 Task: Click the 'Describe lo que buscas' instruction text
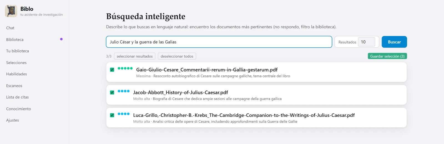click(221, 27)
